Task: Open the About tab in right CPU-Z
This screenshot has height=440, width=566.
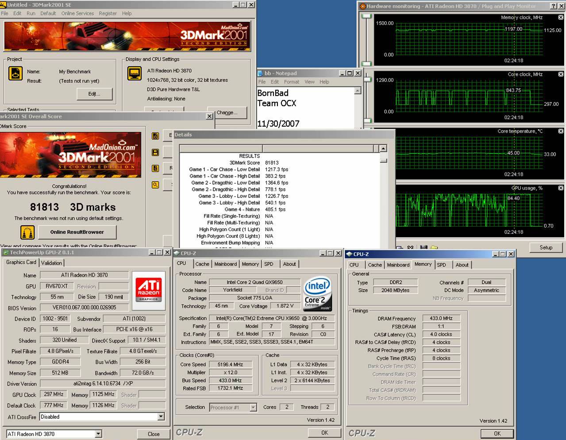Action: pyautogui.click(x=462, y=265)
